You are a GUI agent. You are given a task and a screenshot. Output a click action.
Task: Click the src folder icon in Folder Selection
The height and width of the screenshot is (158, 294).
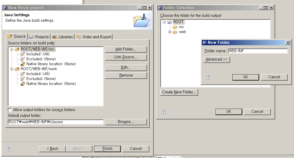pos(175,27)
